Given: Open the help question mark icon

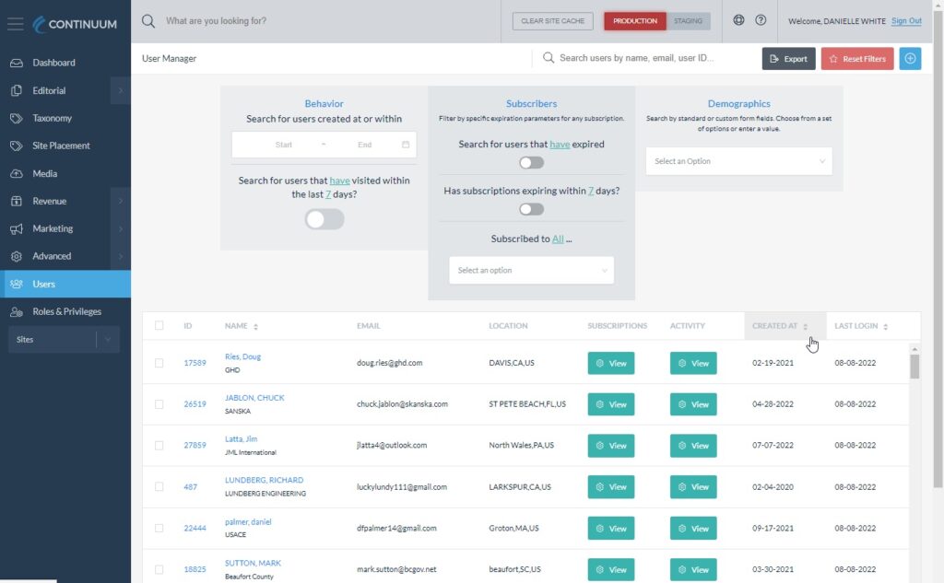Looking at the screenshot, I should pyautogui.click(x=761, y=20).
